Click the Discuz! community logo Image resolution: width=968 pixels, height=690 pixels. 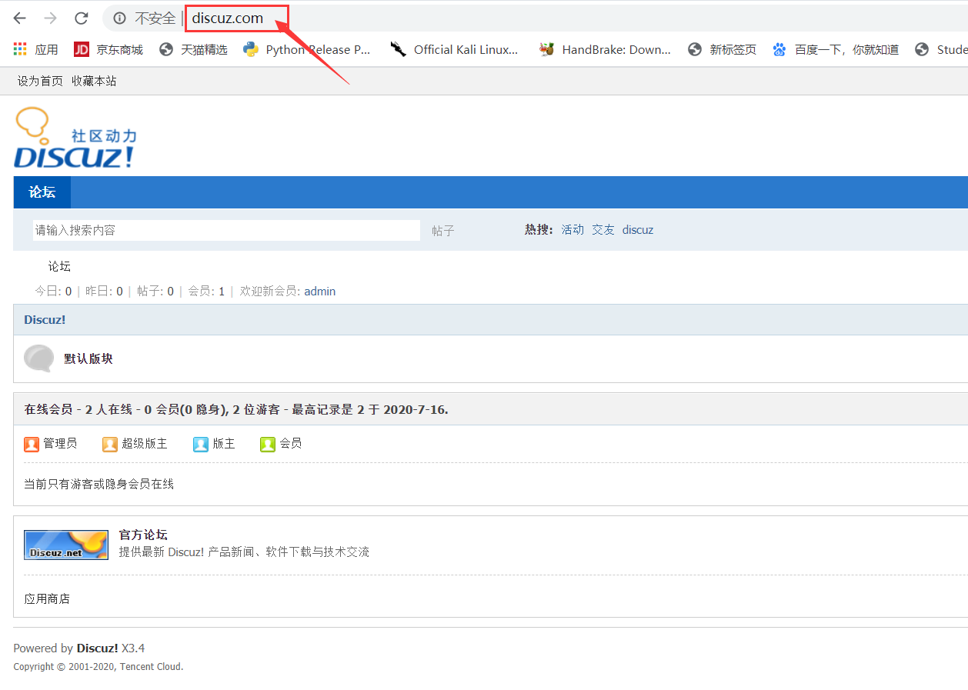[x=75, y=137]
